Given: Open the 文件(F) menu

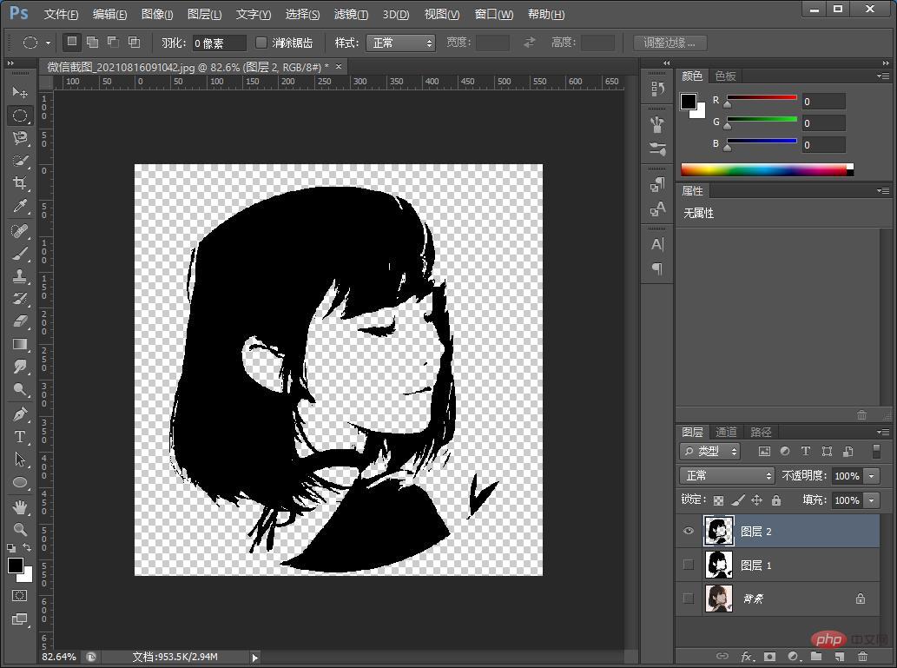Looking at the screenshot, I should tap(61, 14).
